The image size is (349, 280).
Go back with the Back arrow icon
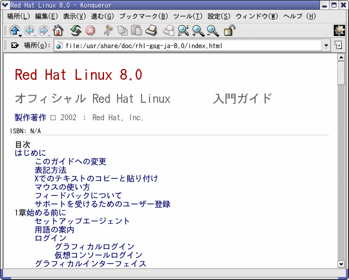[29, 31]
